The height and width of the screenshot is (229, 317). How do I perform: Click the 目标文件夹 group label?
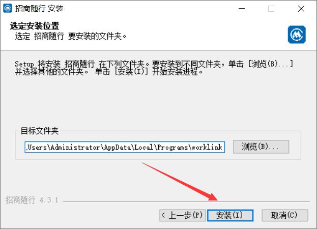coord(40,131)
